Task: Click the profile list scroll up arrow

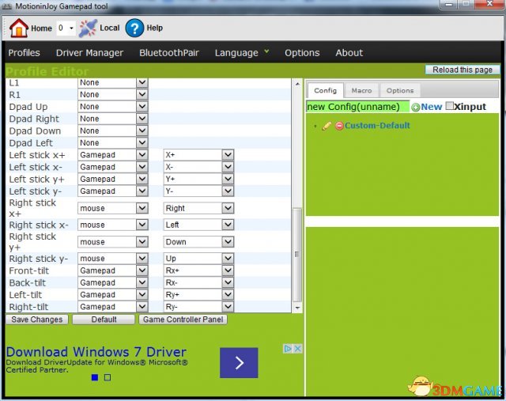Action: pyautogui.click(x=297, y=84)
